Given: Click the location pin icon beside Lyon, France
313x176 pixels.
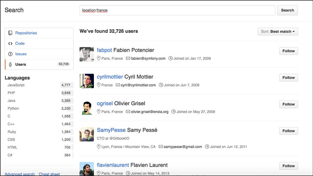Looking at the screenshot, I should coord(98,146).
